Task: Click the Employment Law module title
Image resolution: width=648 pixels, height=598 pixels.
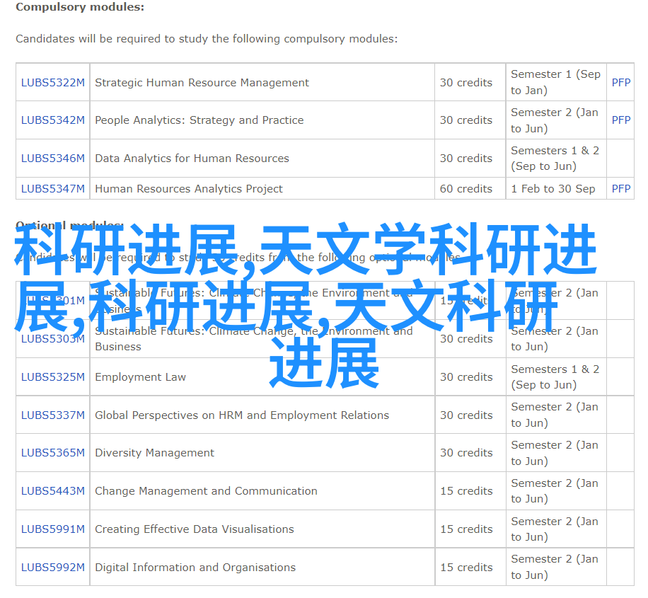Action: (140, 377)
